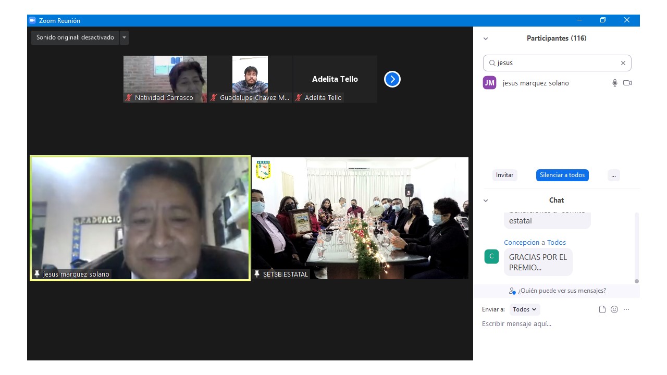This screenshot has width=667, height=375.
Task: Select Adelita Tello video tile
Action: point(335,79)
